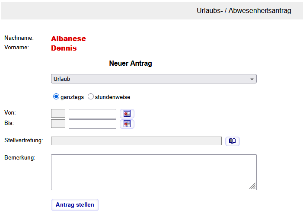Viewport: 303px width, 214px height.
Task: Click the red surname Albanese
Action: 68,39
